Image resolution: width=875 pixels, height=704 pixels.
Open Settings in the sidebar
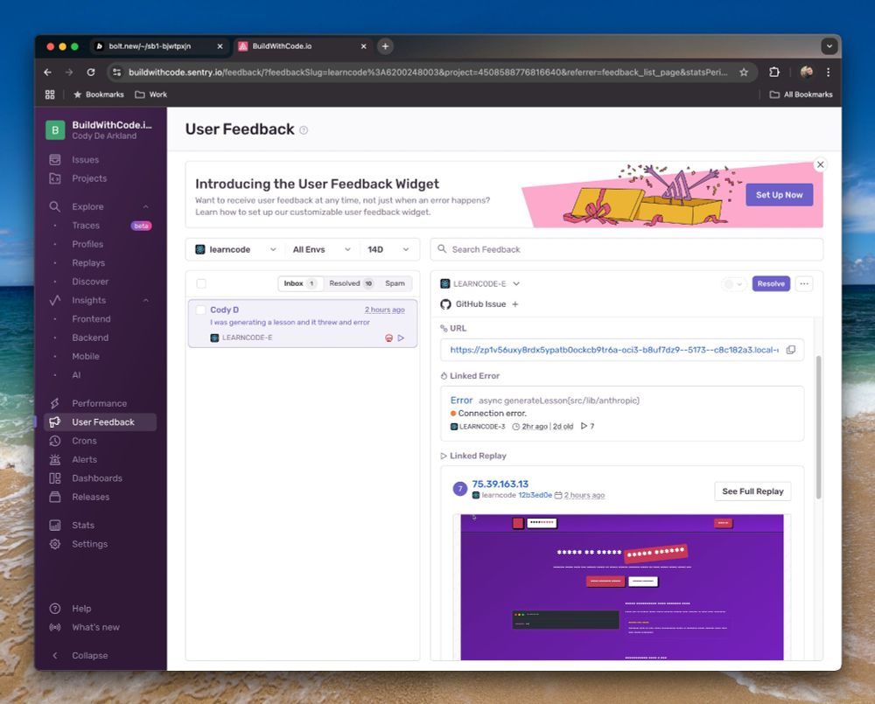tap(89, 544)
